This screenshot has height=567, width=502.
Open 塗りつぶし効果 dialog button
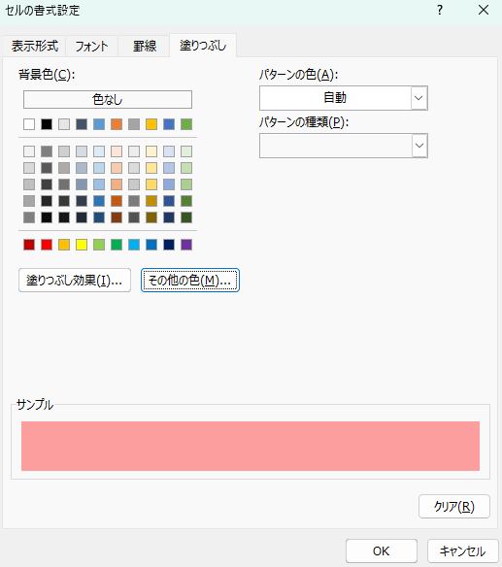coord(75,281)
